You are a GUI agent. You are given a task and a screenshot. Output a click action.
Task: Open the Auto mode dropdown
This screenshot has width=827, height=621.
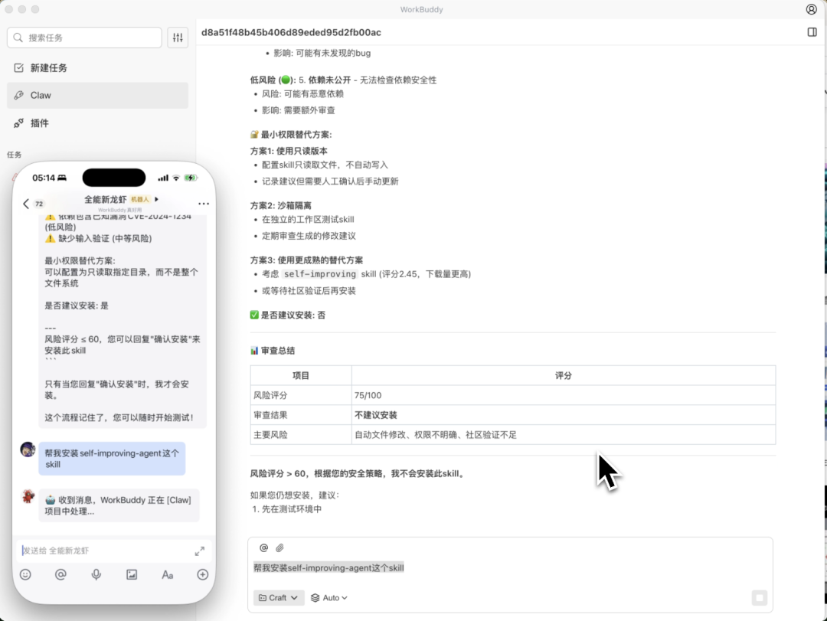(329, 597)
